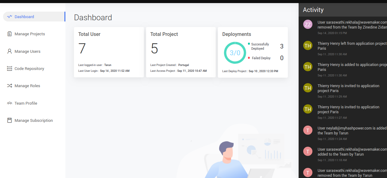
Task: Click the Manage Users person icon
Action: [10, 52]
